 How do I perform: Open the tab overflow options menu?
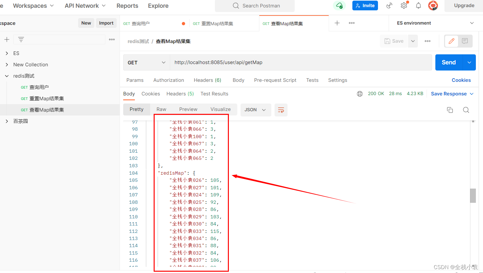click(352, 23)
